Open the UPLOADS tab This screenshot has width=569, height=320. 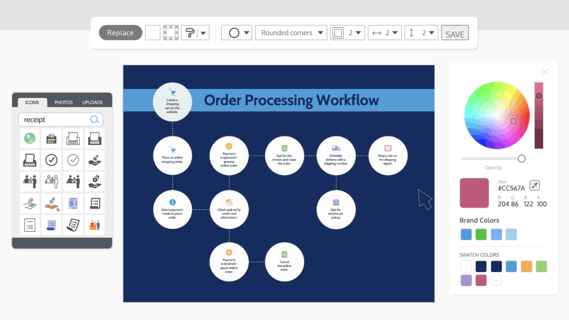(92, 102)
